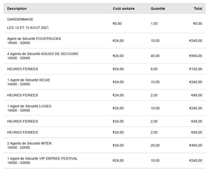Click the €960,00 total amount
212x169 pixels.
tap(195, 56)
